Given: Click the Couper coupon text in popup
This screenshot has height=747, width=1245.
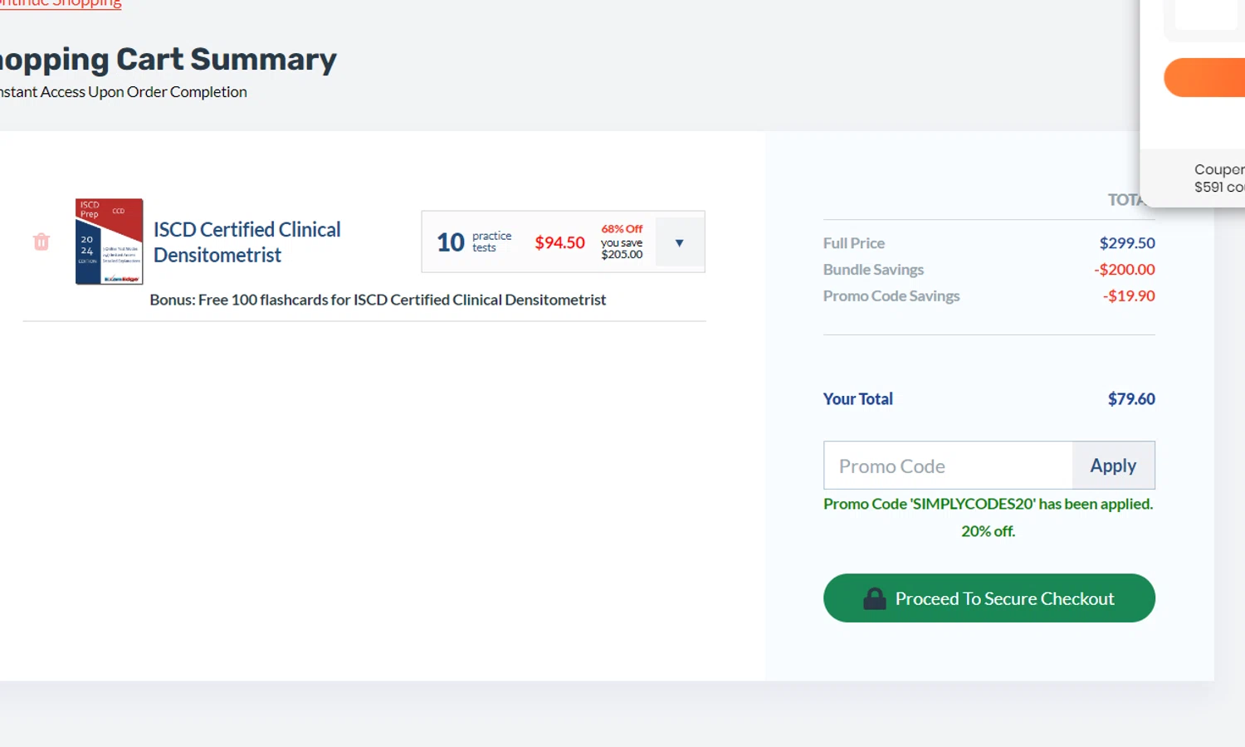Looking at the screenshot, I should [1218, 169].
